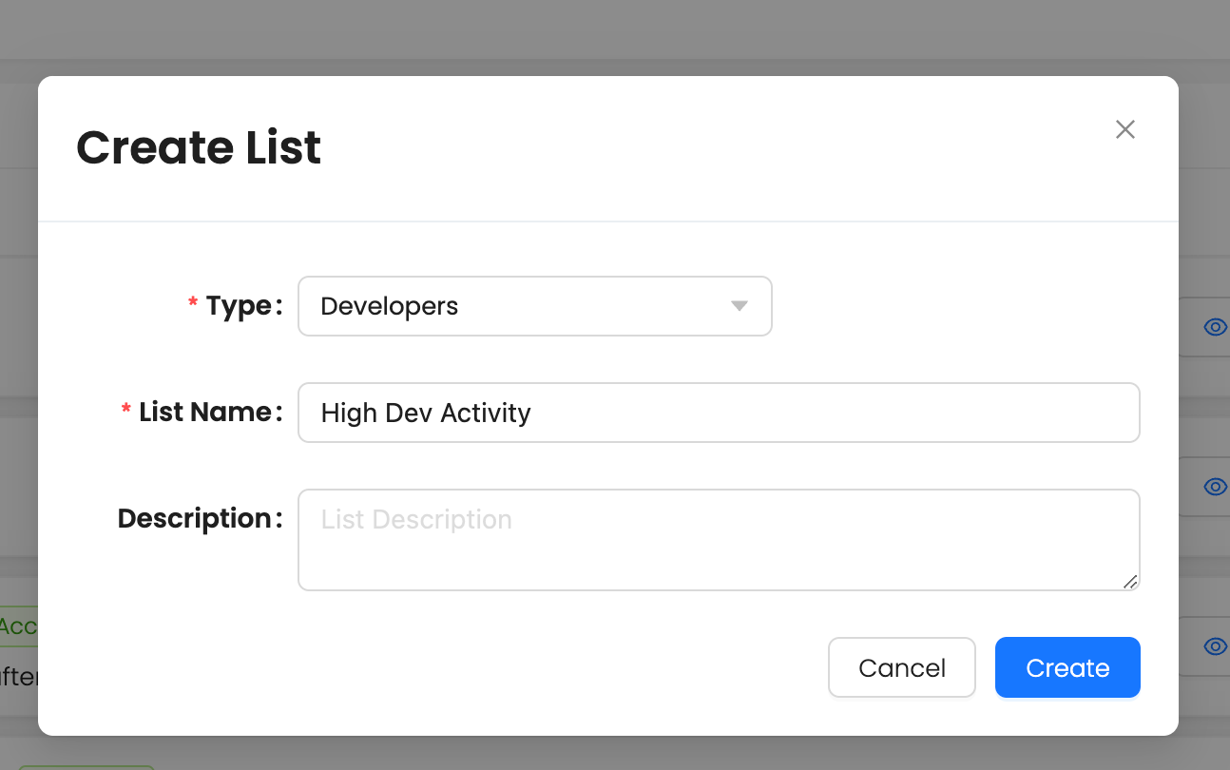The height and width of the screenshot is (770, 1230).
Task: Click the Type field label
Action: tap(239, 306)
